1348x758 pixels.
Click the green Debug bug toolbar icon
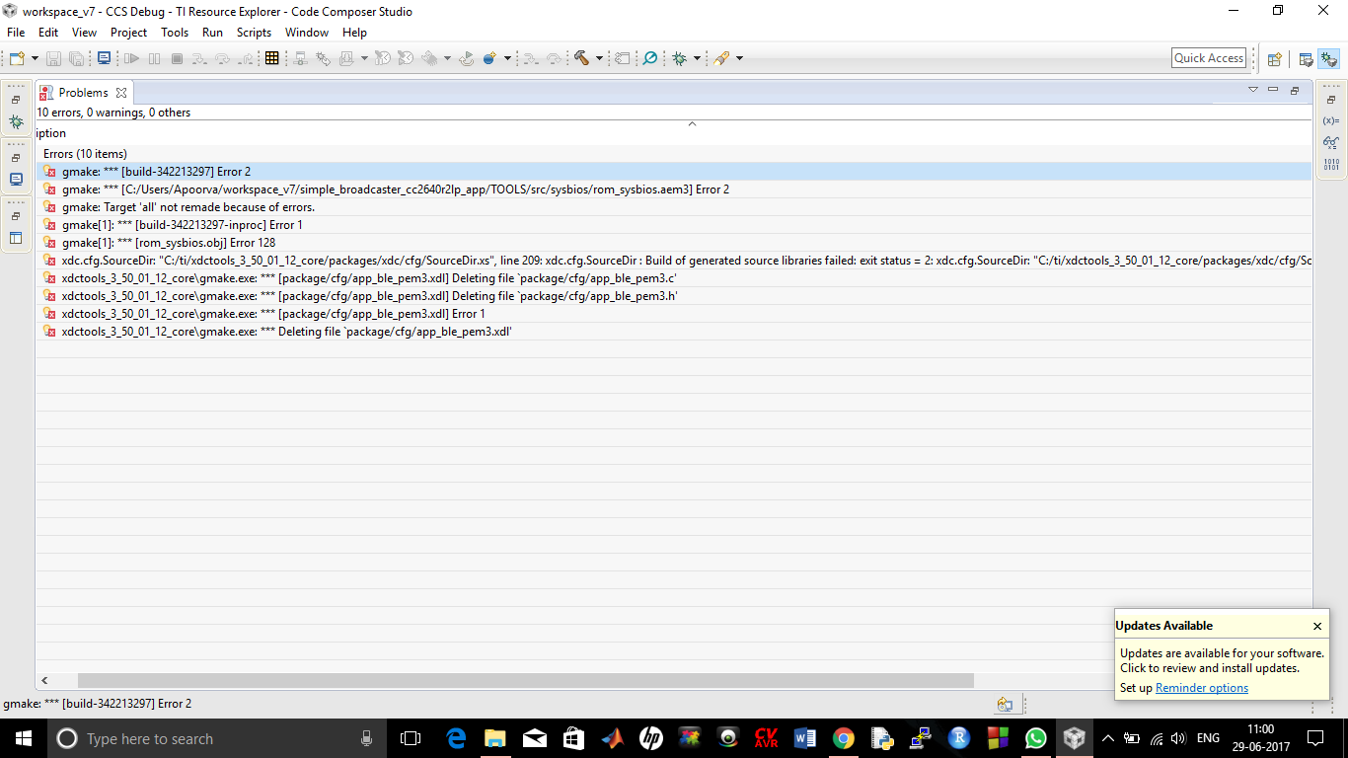click(x=680, y=58)
